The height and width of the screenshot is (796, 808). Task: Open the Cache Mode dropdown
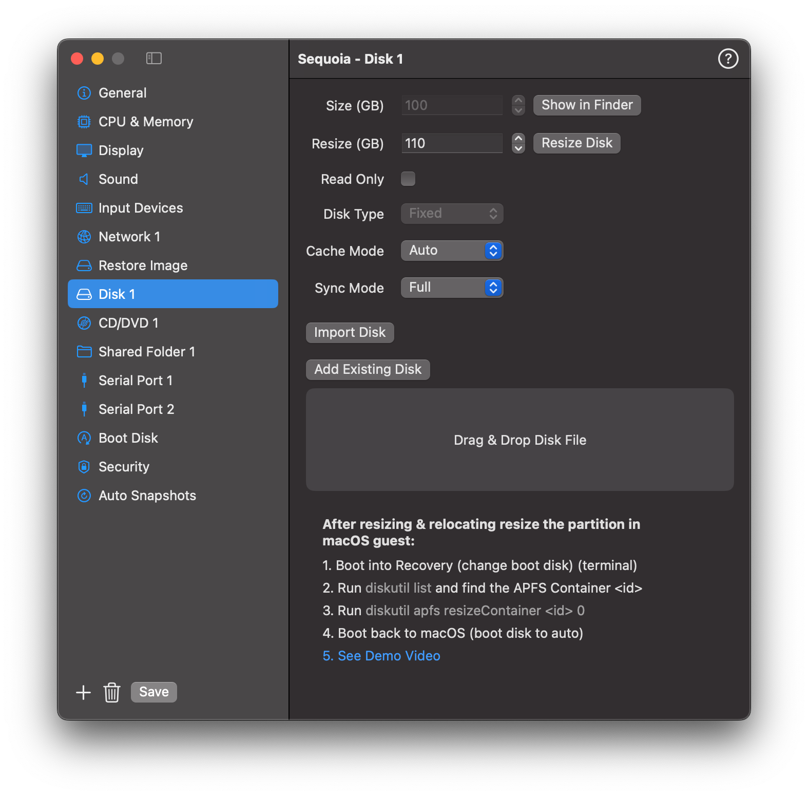(452, 251)
